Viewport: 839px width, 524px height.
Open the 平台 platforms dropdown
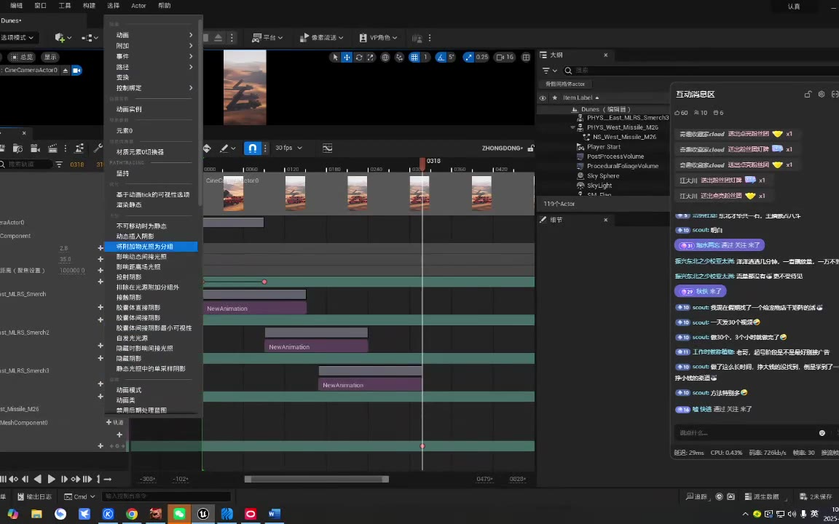(267, 38)
